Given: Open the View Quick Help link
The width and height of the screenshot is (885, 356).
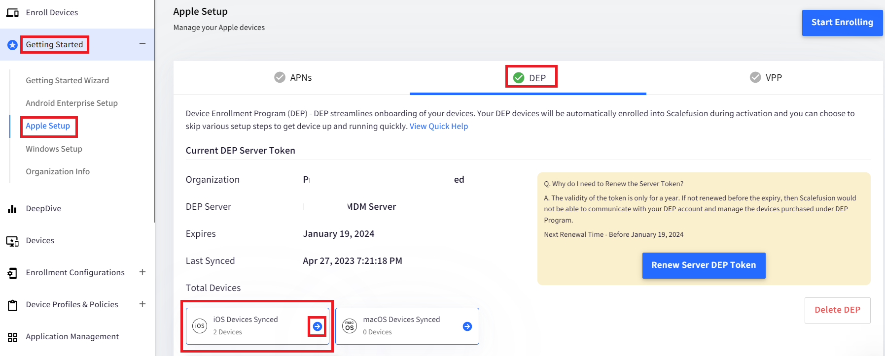Looking at the screenshot, I should [x=439, y=127].
